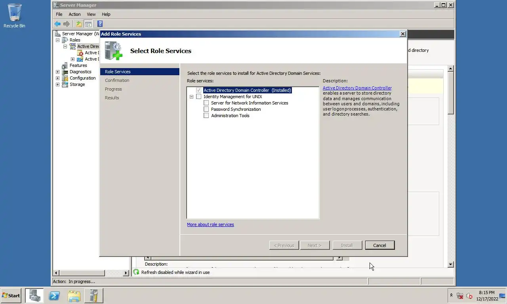Screen dimensions: 507x304
Task: Click the Results wizard step
Action: click(112, 98)
